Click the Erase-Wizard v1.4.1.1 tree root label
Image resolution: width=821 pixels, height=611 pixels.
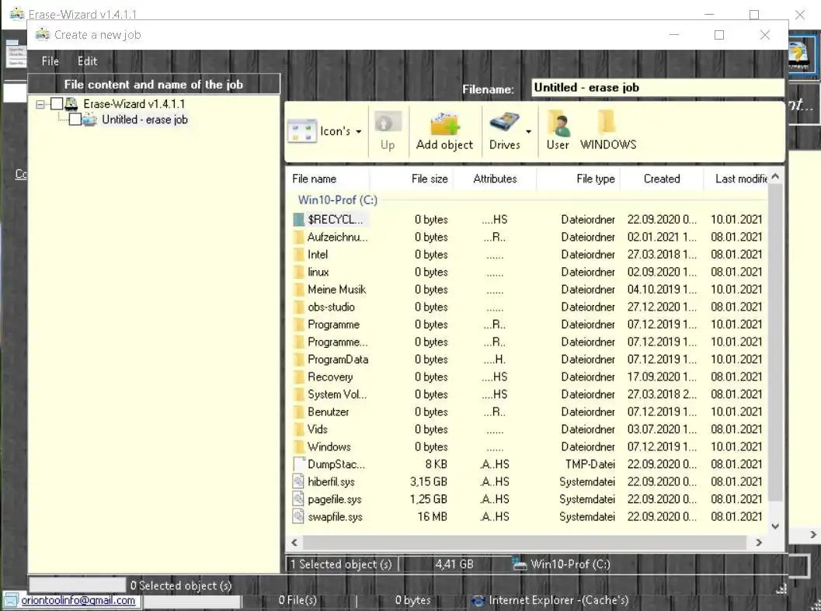coord(134,104)
